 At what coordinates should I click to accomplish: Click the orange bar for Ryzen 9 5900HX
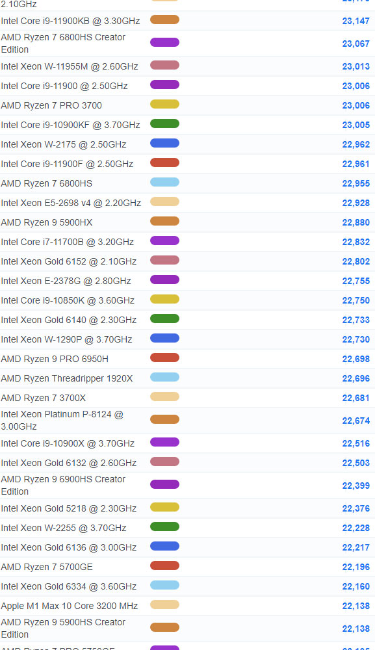coord(164,221)
